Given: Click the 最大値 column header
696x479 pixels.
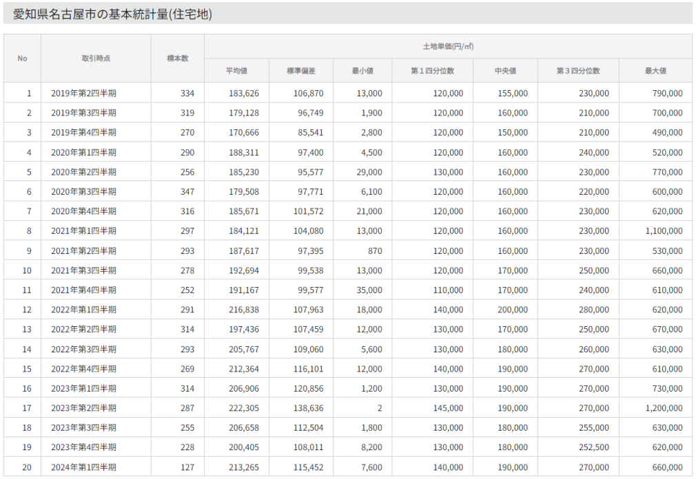Looking at the screenshot, I should (x=655, y=71).
